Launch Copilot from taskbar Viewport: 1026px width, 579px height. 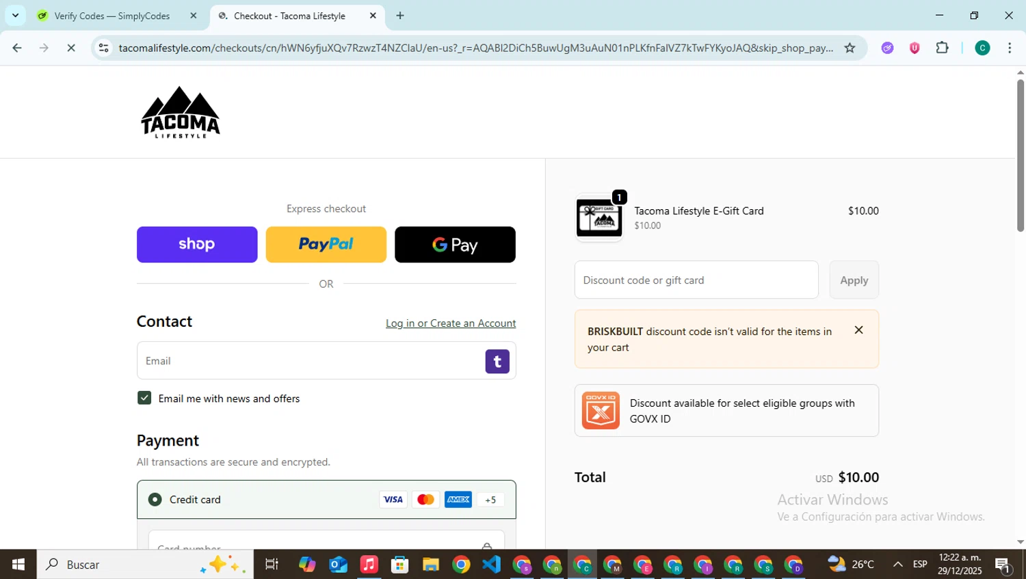click(307, 565)
